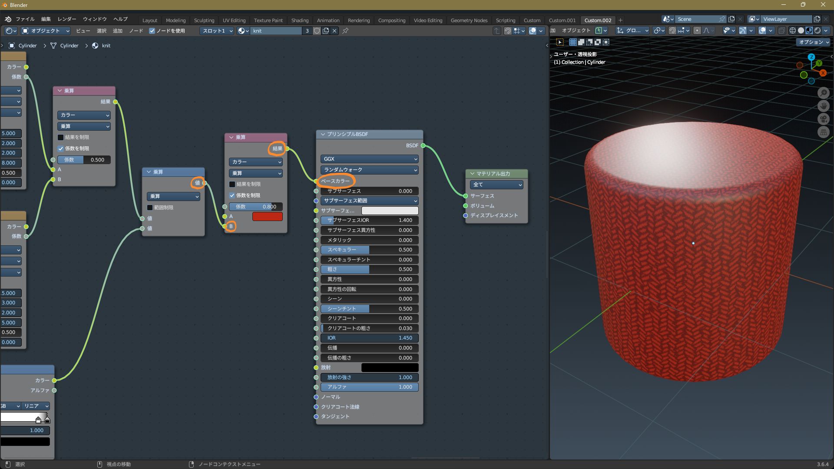Pin the node editor with pushpin icon
Image resolution: width=834 pixels, height=469 pixels.
click(x=345, y=31)
